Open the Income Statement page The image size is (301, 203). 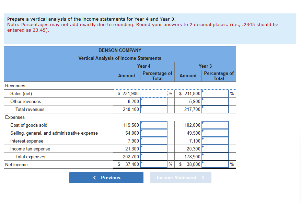[x=181, y=178]
